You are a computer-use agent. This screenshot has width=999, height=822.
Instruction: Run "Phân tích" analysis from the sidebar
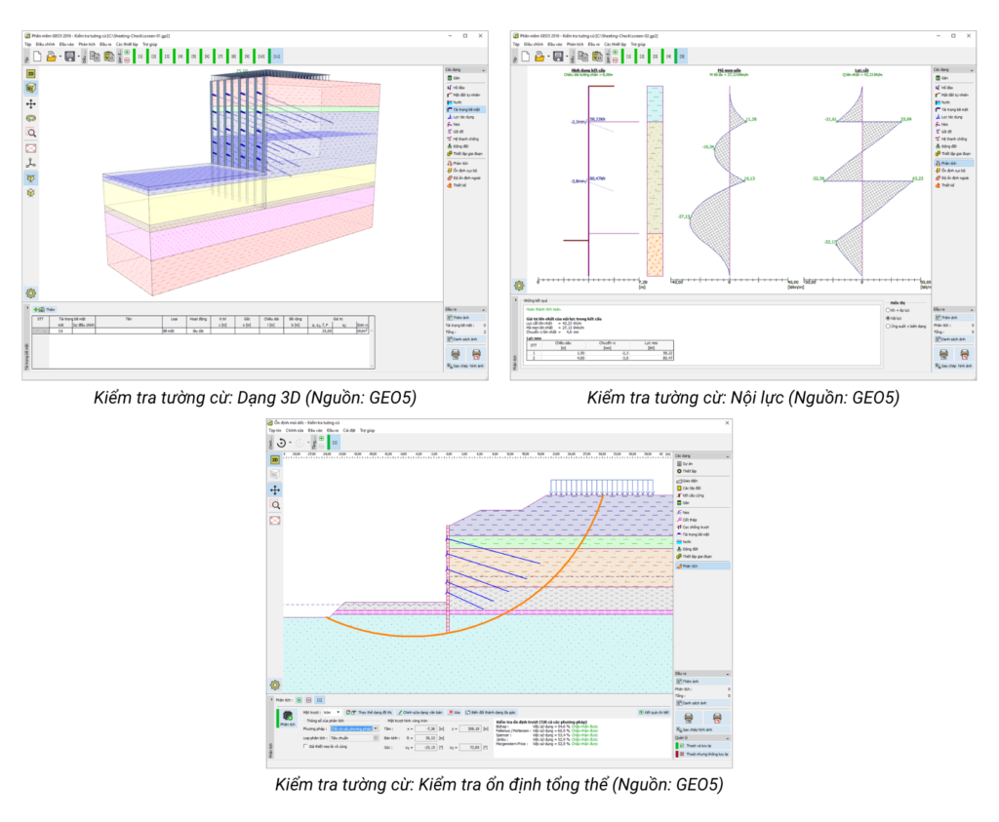tap(458, 164)
